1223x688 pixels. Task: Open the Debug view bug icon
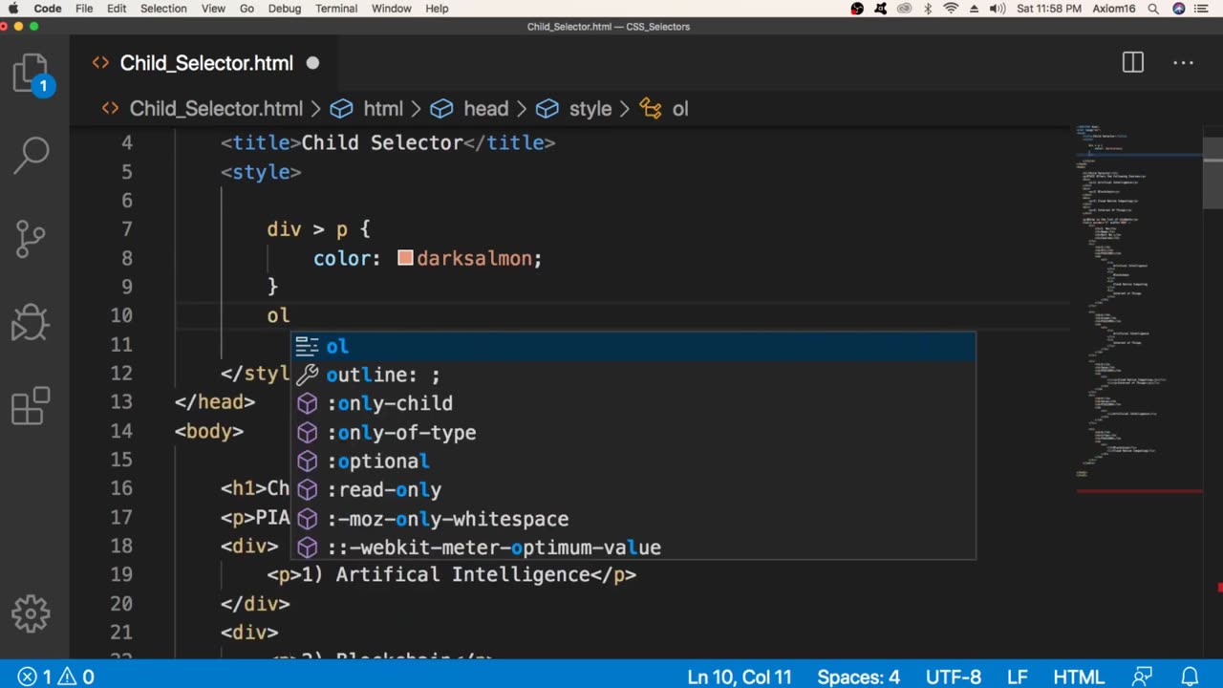tap(31, 322)
